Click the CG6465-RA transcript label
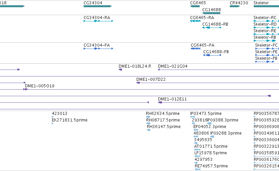The image size is (279, 171). (202, 18)
